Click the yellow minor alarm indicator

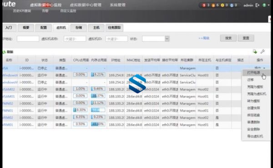tap(222, 5)
